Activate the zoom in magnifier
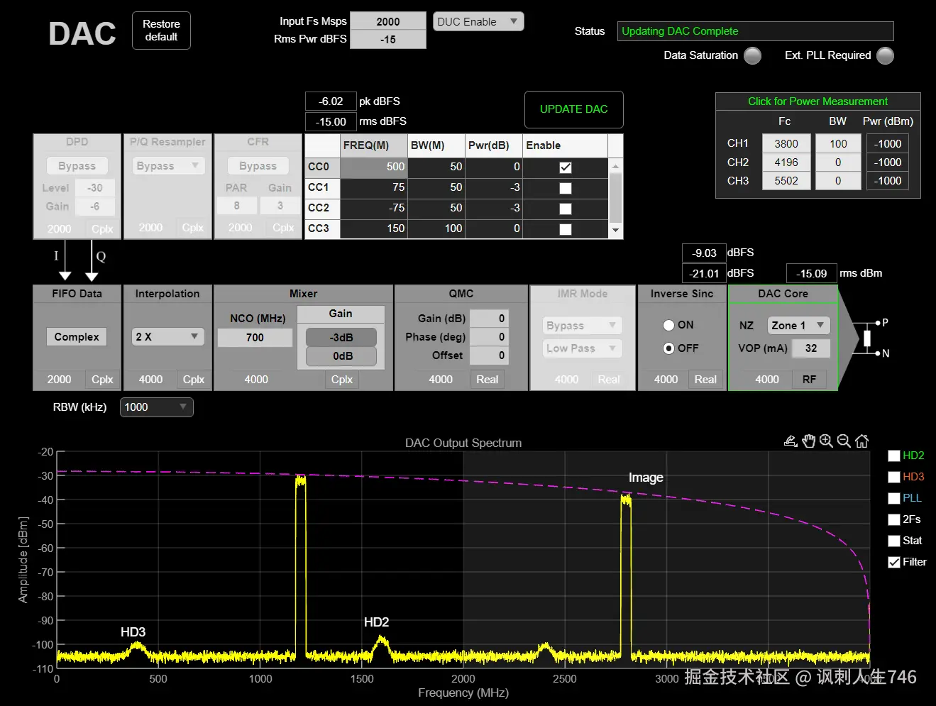Image resolution: width=936 pixels, height=706 pixels. [x=826, y=441]
